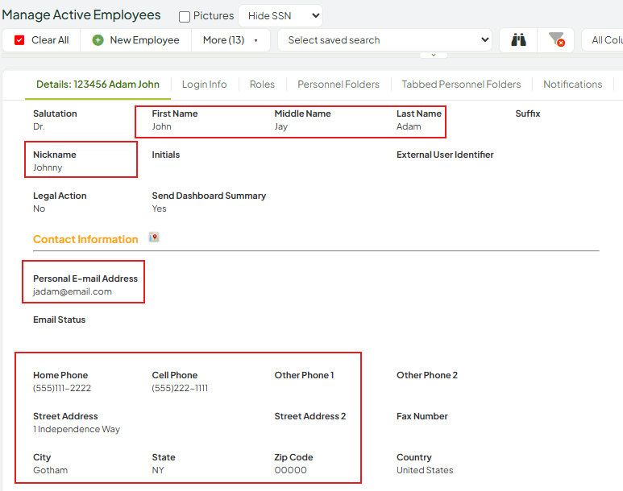Select the Nickname value Johnny
The image size is (623, 491).
48,168
